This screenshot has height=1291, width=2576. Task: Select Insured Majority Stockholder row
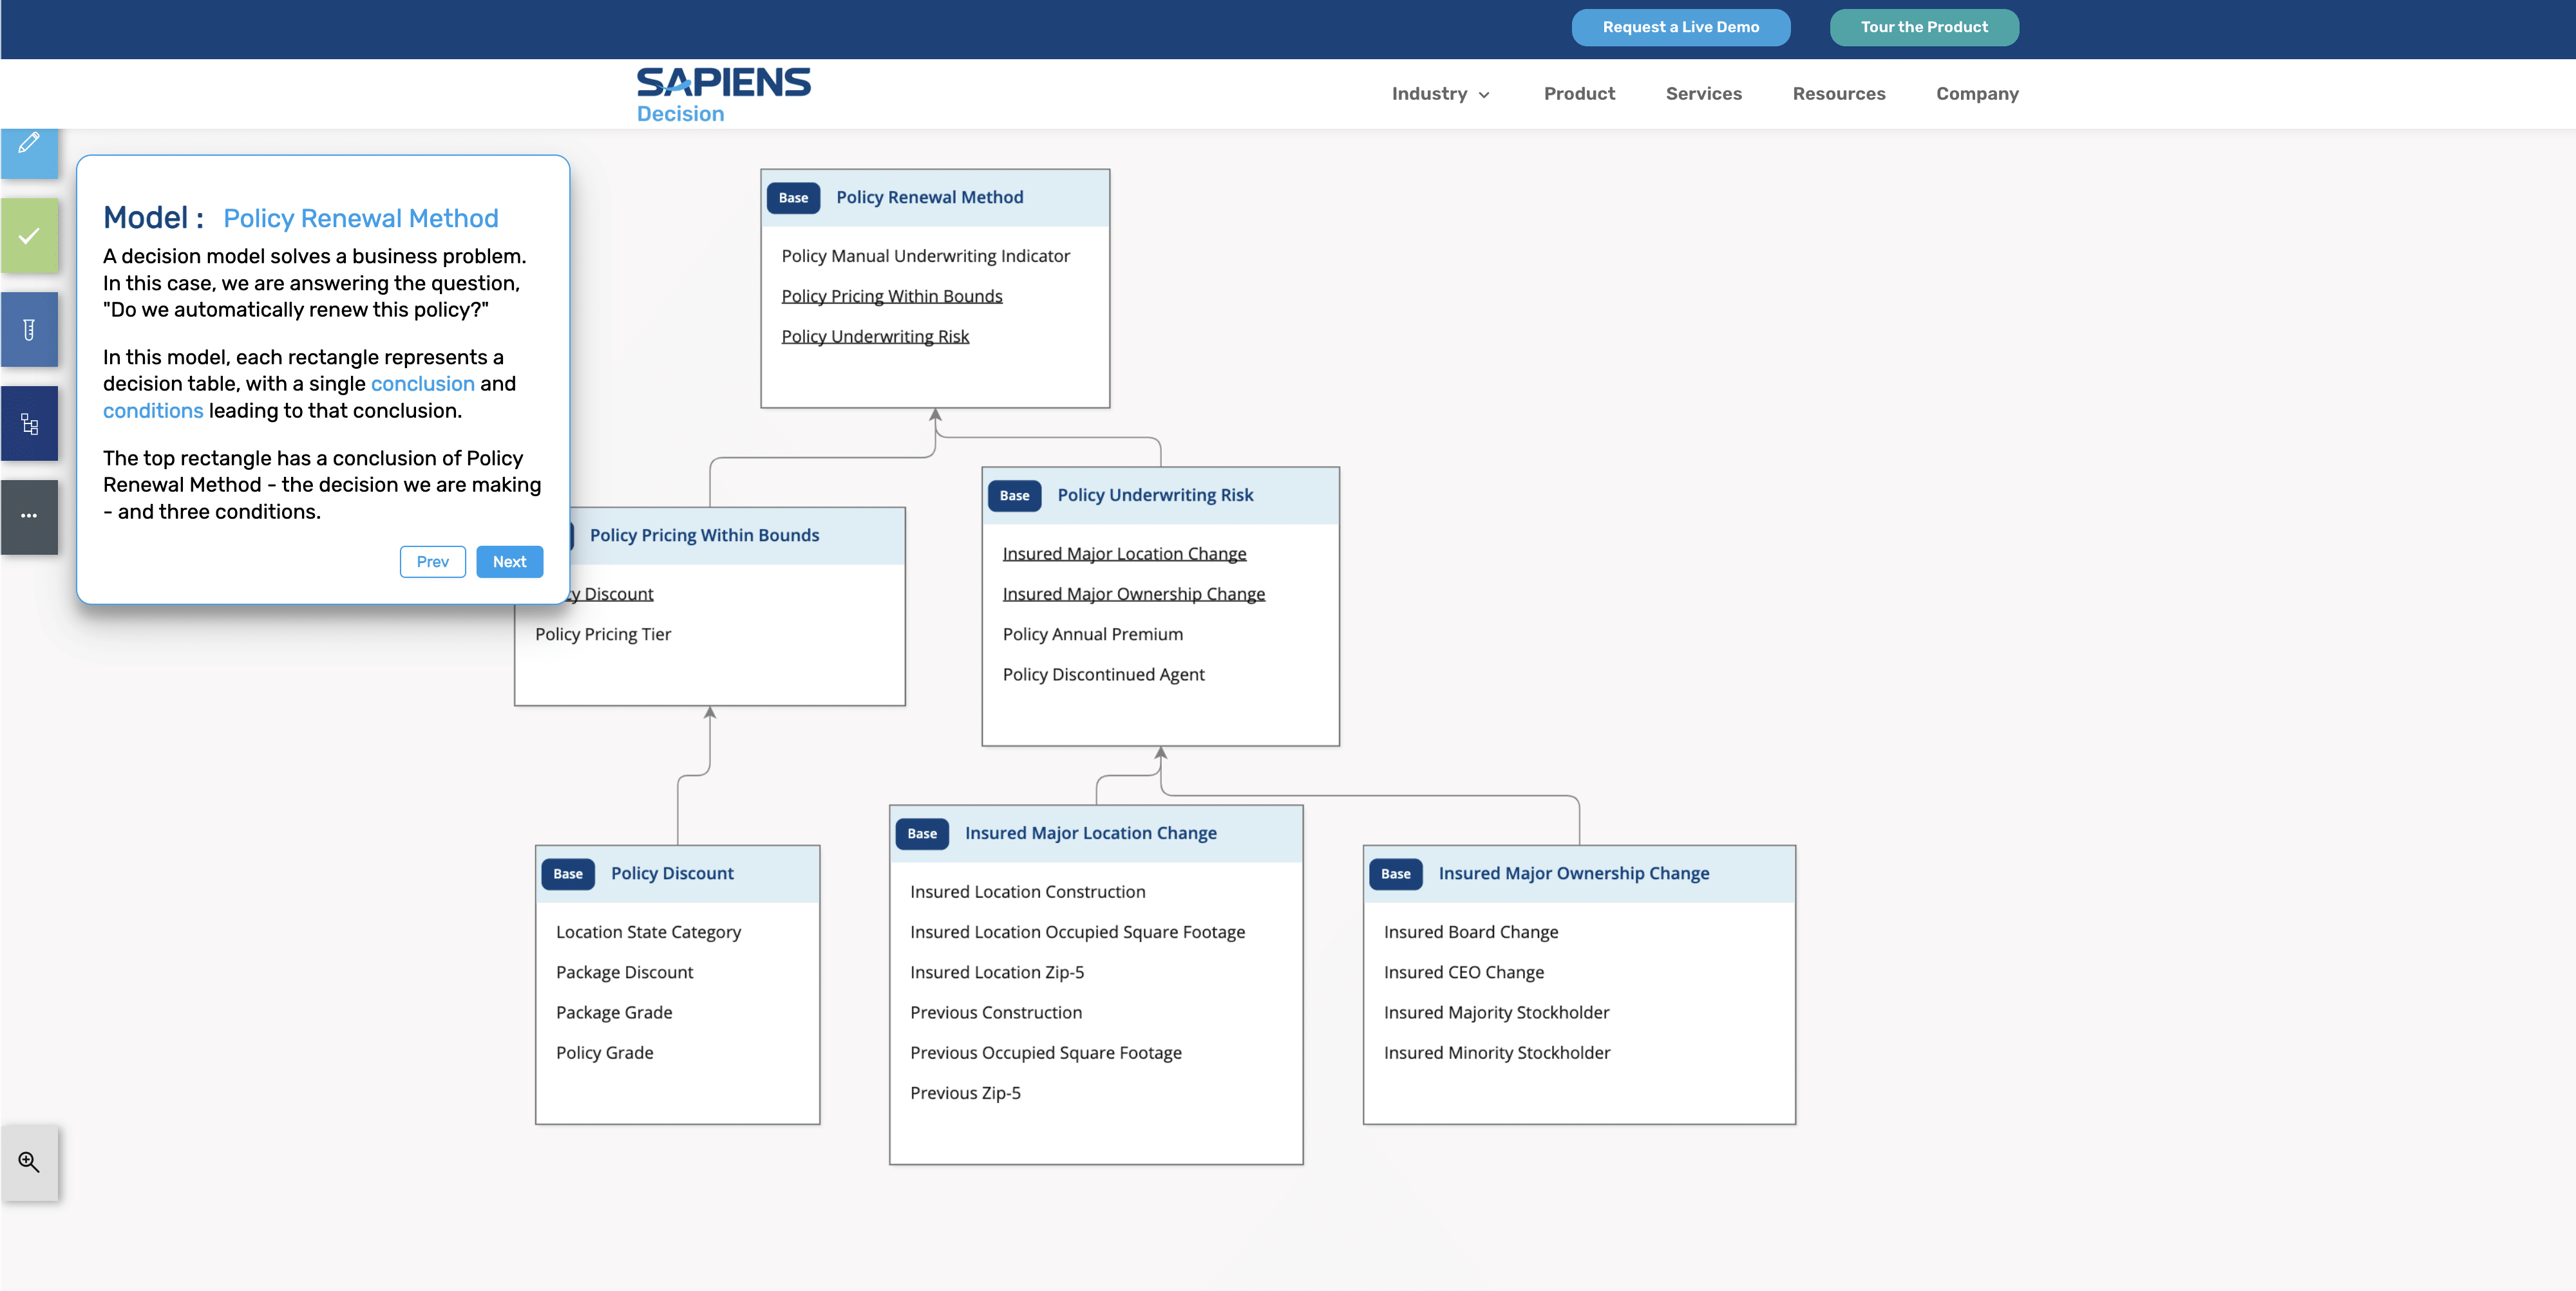(1496, 1012)
